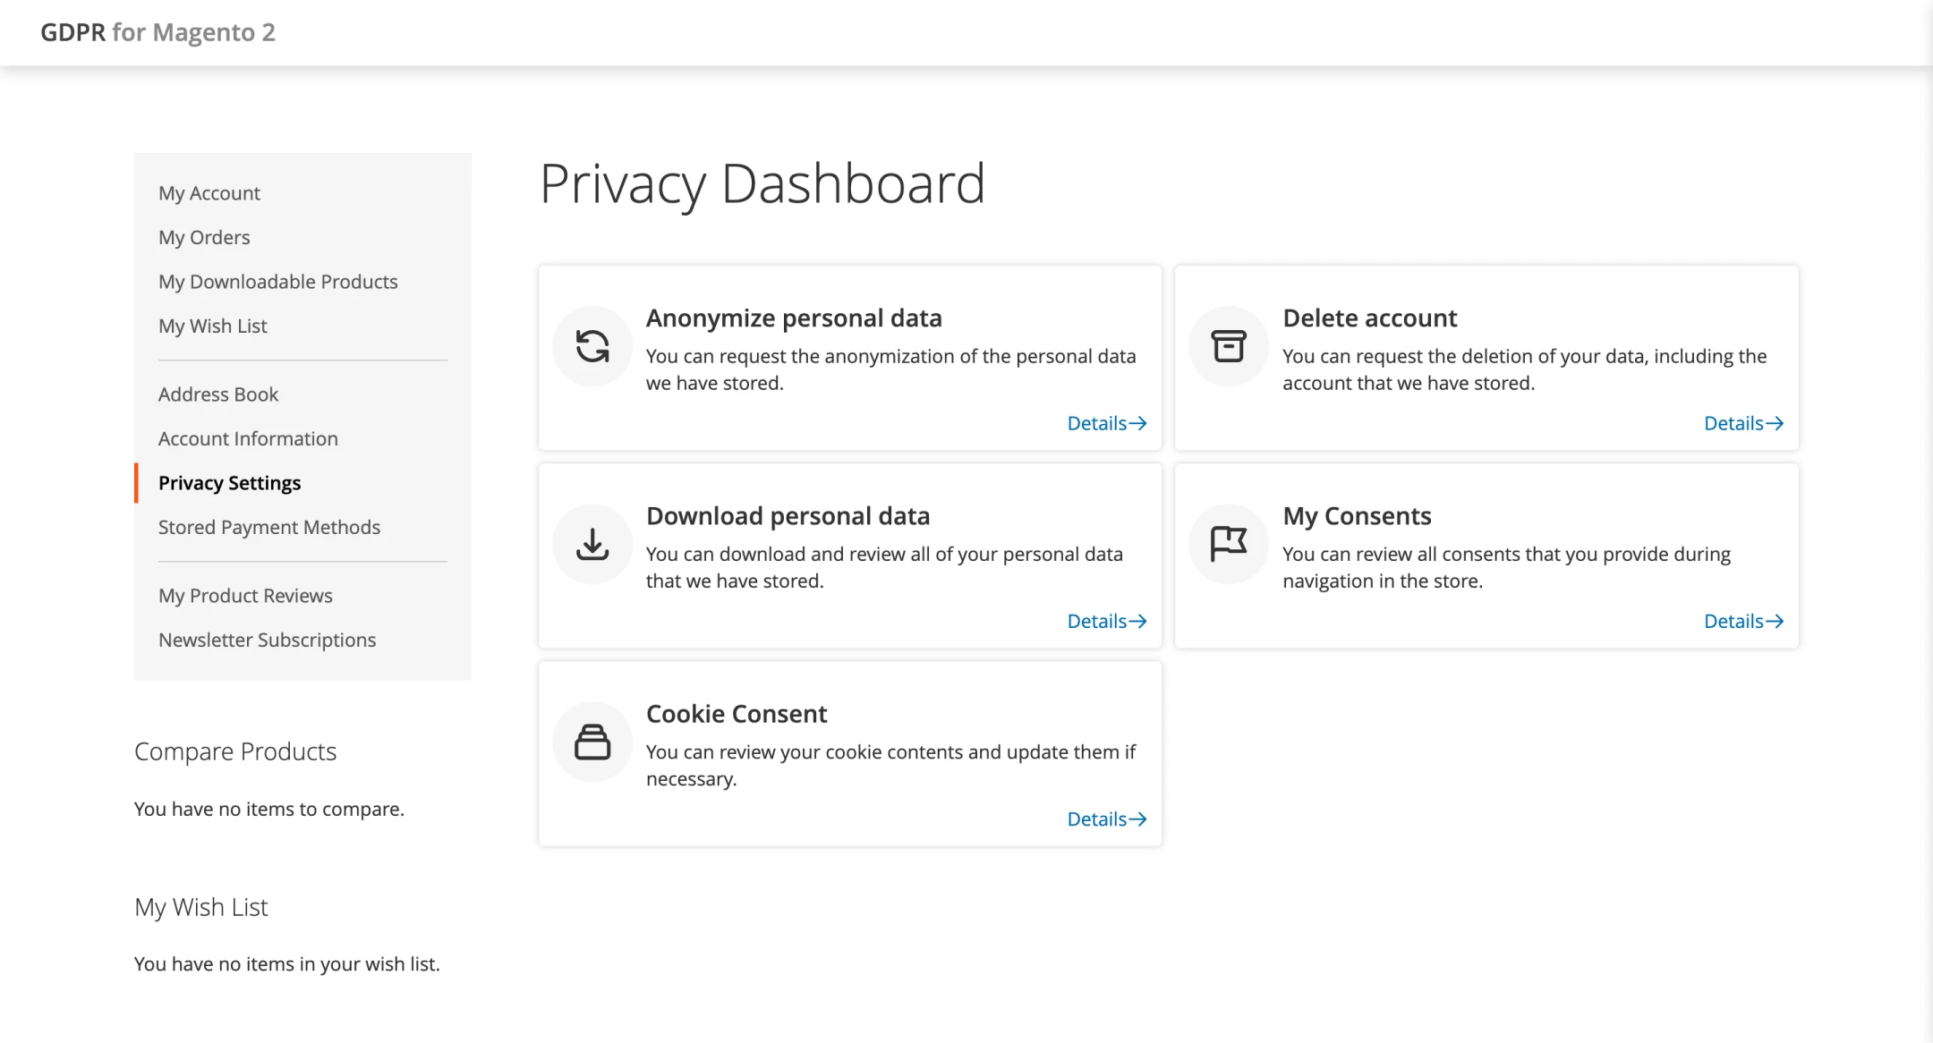
Task: Open My Orders sidebar item
Action: click(204, 237)
